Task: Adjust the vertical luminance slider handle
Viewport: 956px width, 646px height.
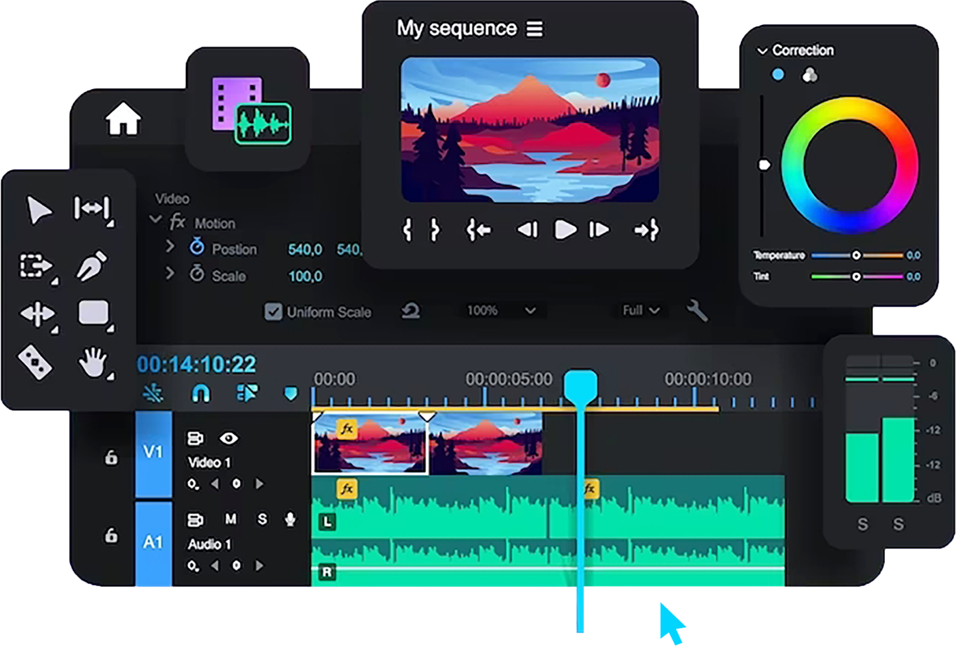Action: point(764,165)
